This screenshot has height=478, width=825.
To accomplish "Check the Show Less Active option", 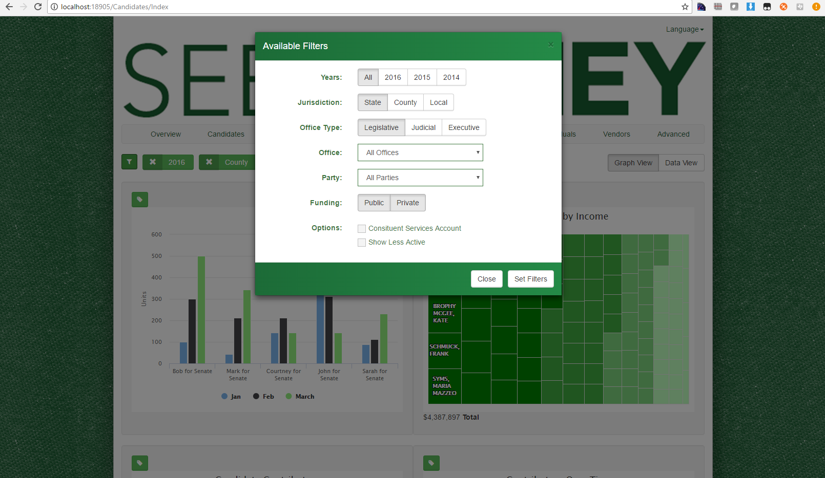I will pyautogui.click(x=362, y=243).
